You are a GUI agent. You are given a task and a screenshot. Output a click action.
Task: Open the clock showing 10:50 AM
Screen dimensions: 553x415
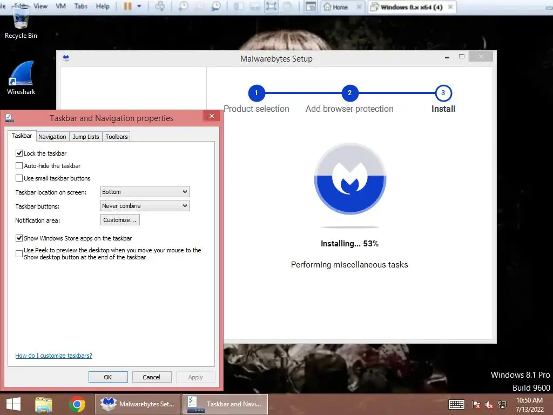(x=529, y=404)
